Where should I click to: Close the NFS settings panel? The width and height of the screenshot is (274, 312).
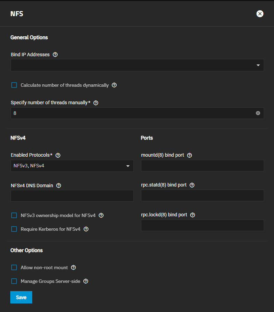click(x=260, y=14)
